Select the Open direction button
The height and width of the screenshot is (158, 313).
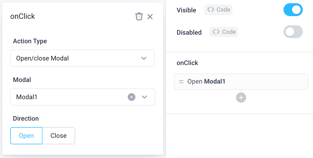[26, 136]
